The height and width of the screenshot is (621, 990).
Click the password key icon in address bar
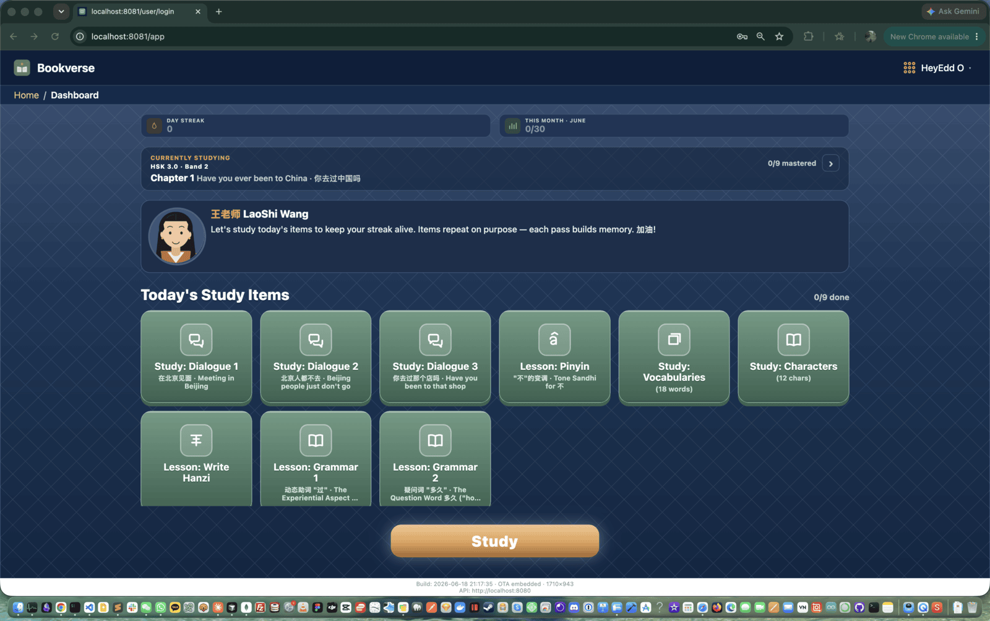coord(742,36)
